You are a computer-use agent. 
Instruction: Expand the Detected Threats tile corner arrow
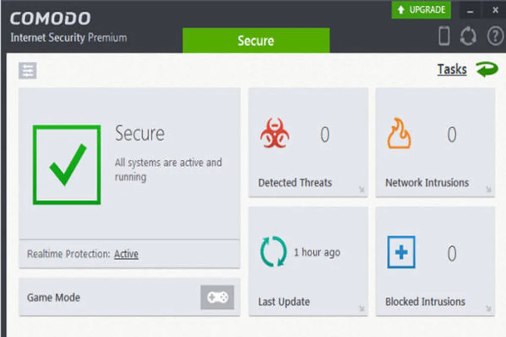pyautogui.click(x=361, y=189)
